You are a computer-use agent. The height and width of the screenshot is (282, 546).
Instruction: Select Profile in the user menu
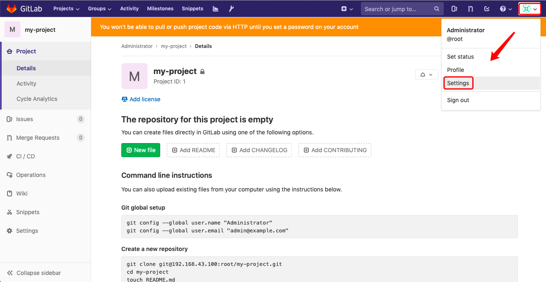[456, 70]
